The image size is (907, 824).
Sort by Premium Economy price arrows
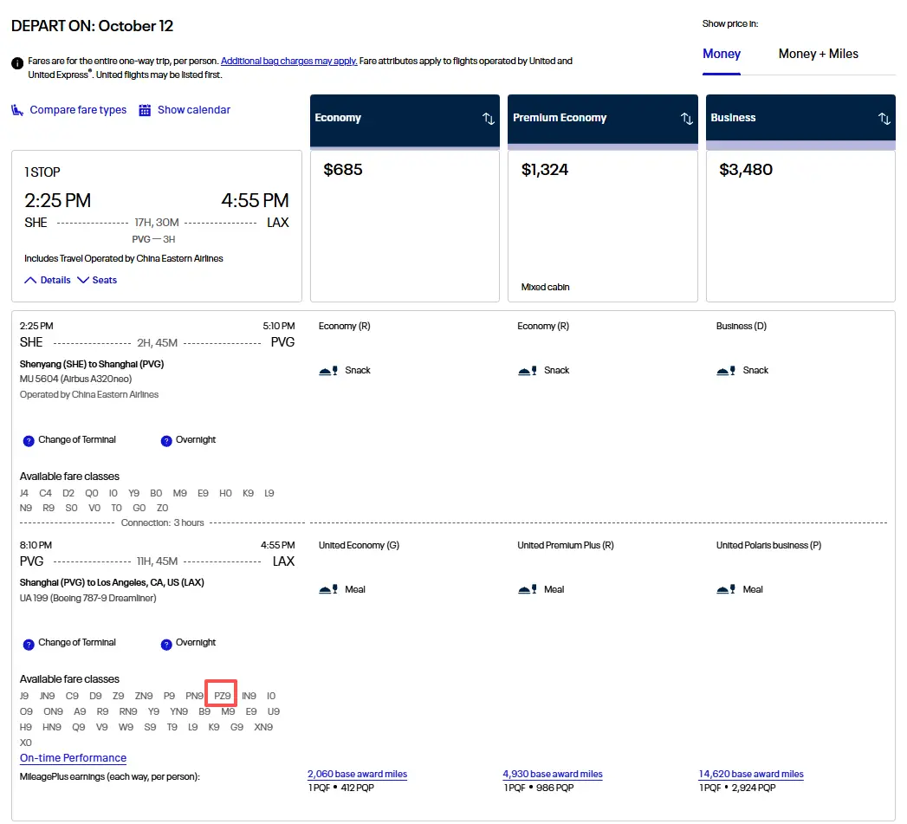click(x=686, y=119)
